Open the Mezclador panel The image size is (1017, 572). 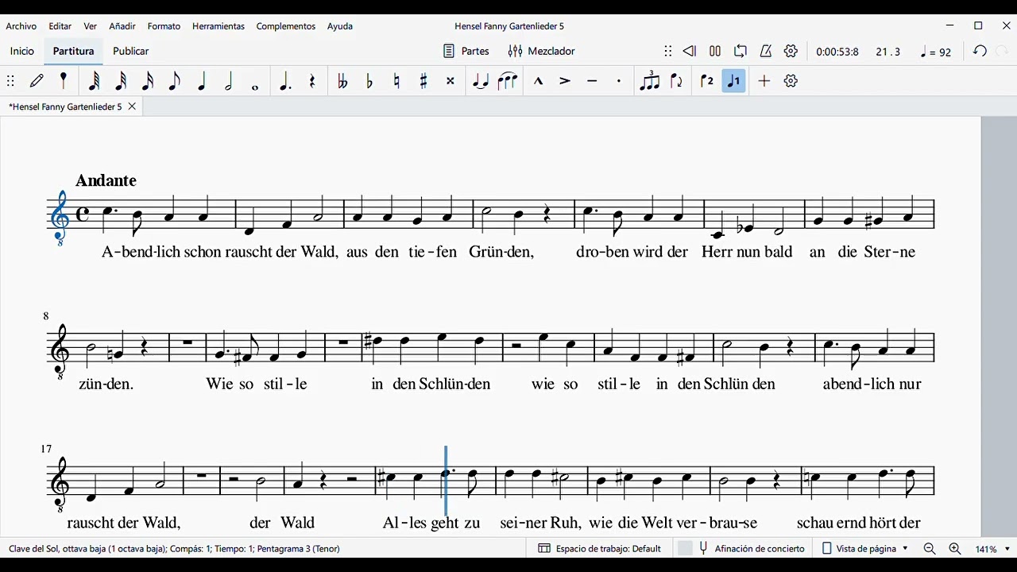541,51
